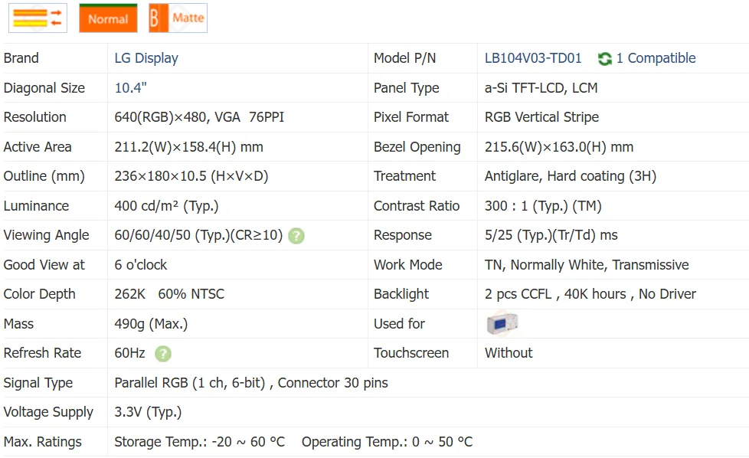
Task: Click the 400 cd/m² luminance value
Action: tap(166, 206)
